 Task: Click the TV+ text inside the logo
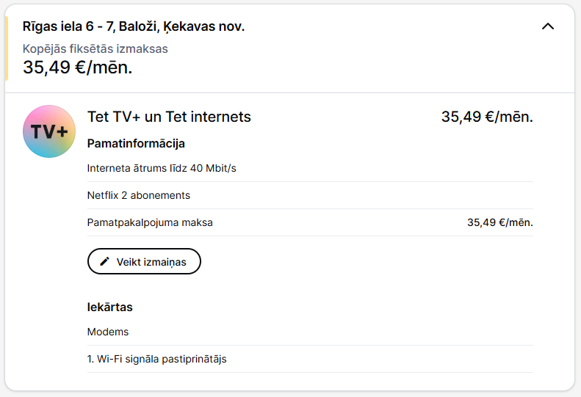coord(49,132)
